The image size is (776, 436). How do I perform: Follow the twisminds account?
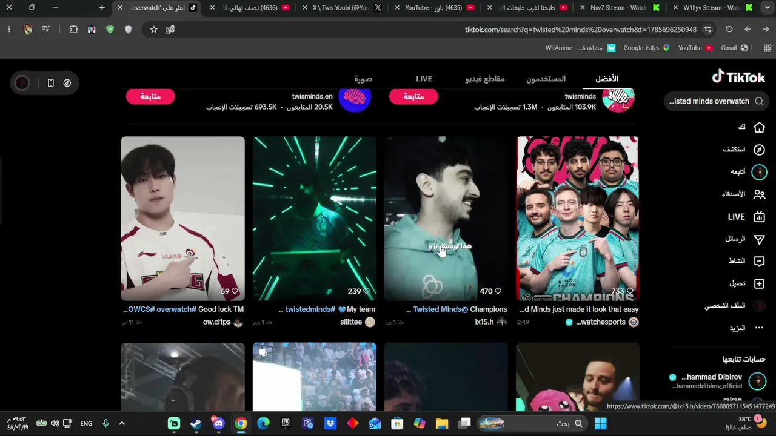pyautogui.click(x=413, y=96)
